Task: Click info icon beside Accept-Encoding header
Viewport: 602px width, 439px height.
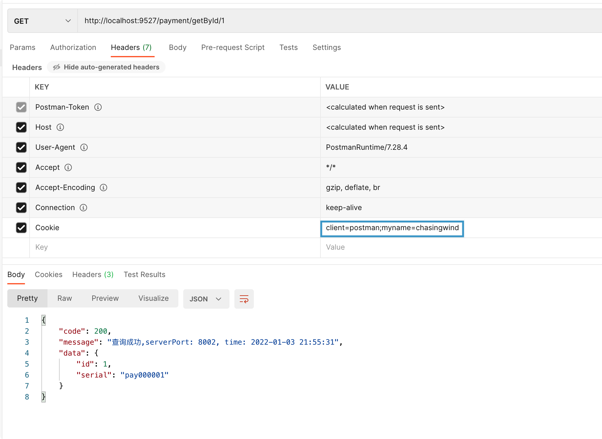Action: (x=103, y=188)
